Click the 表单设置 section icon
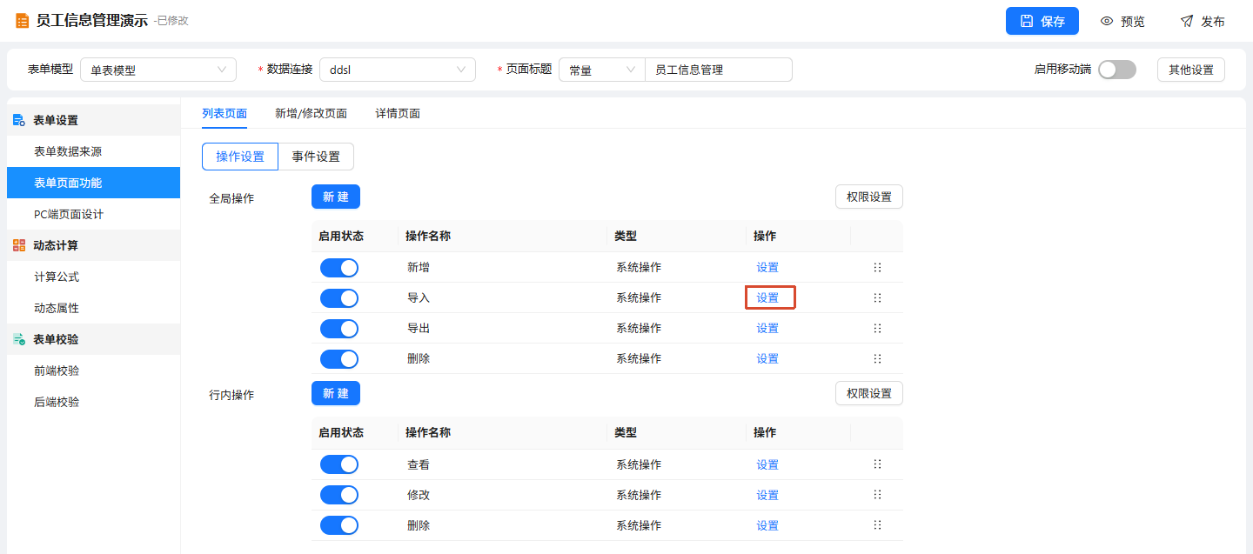 click(x=19, y=120)
